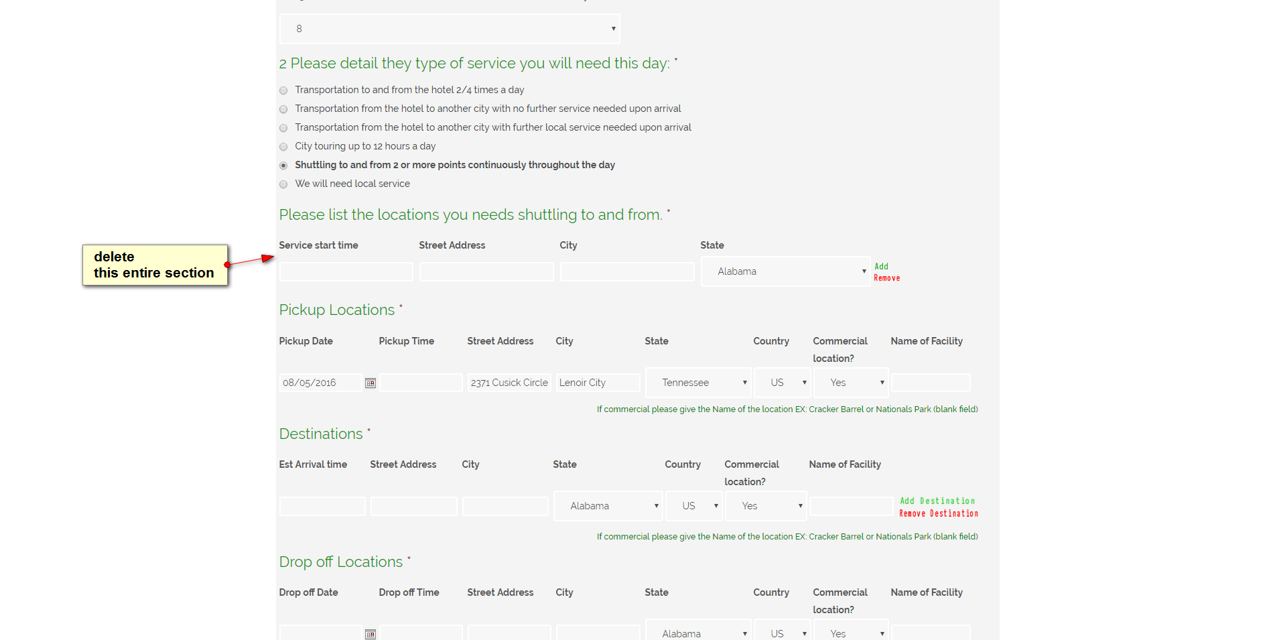Open Destinations Commercial location Yes dropdown
The height and width of the screenshot is (640, 1275).
[766, 506]
